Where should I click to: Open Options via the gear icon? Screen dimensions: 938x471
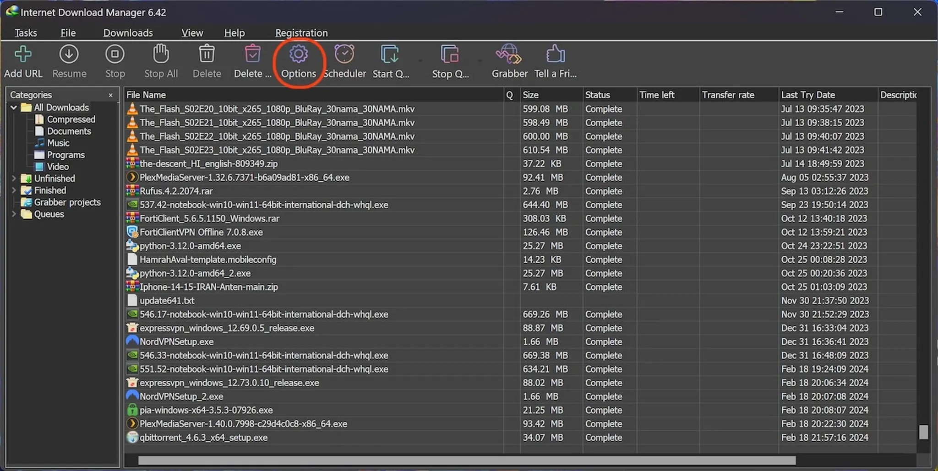(x=298, y=54)
